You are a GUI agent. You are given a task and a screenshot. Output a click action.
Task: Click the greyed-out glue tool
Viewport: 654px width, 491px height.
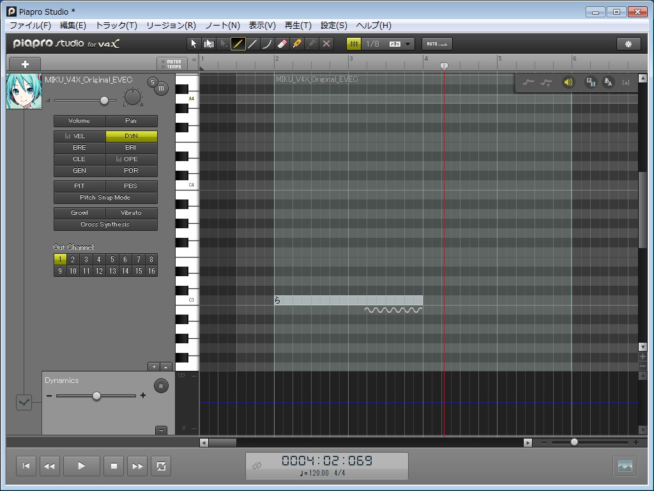(x=312, y=44)
